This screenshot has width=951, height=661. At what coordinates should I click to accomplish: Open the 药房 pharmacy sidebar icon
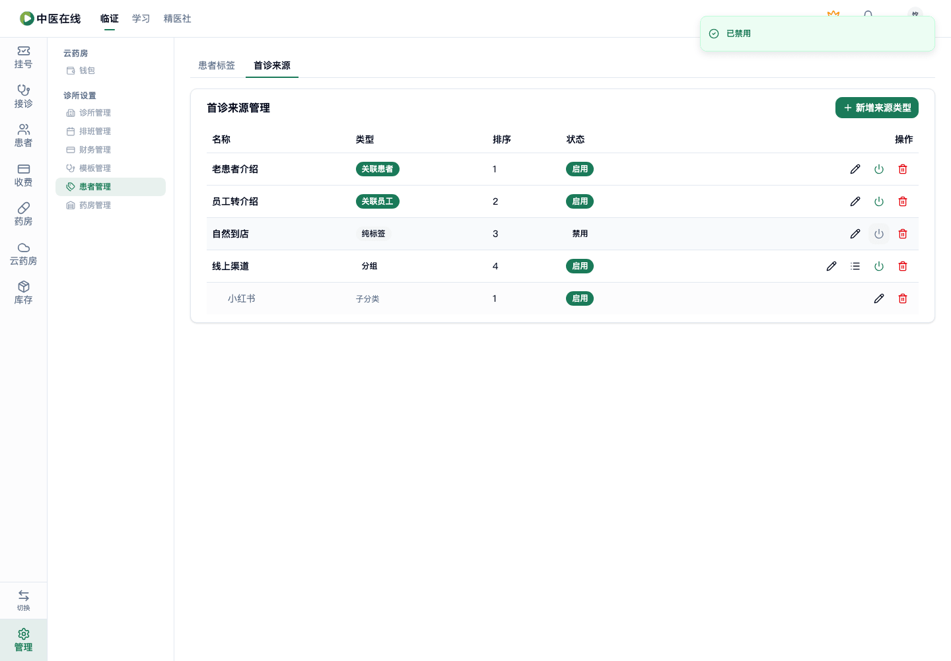(x=23, y=215)
